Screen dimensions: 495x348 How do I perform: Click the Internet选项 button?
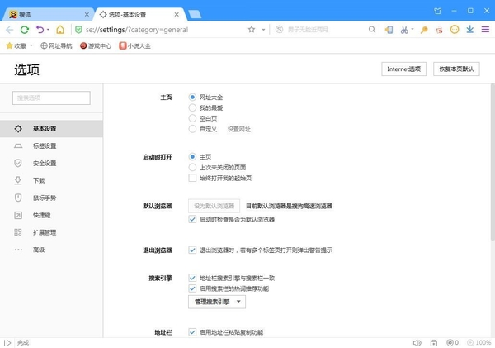tap(403, 69)
